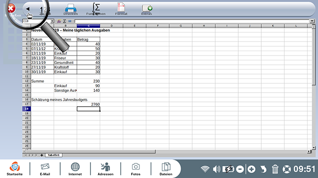Expand the formula input line dropdown
Viewport: 318px width, 178px height.
tap(312, 21)
